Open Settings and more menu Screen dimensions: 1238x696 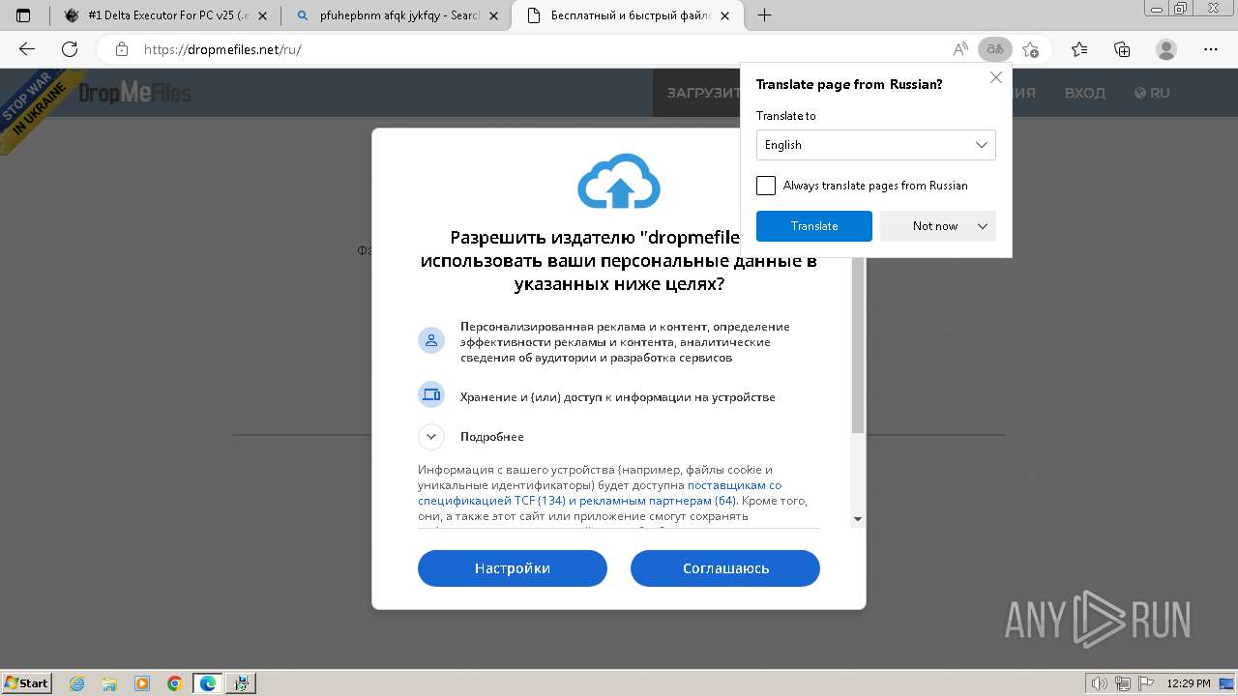coord(1211,49)
